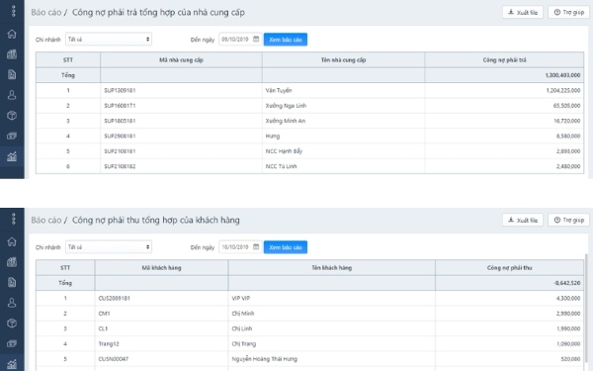Select customer code CM1
The image size is (593, 371).
[104, 314]
